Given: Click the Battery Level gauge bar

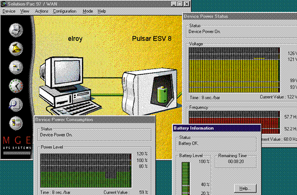Looking at the screenshot, I should point(186,177).
